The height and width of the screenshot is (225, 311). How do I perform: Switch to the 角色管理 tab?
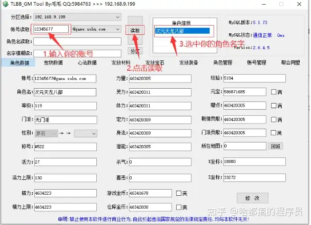tap(222, 63)
